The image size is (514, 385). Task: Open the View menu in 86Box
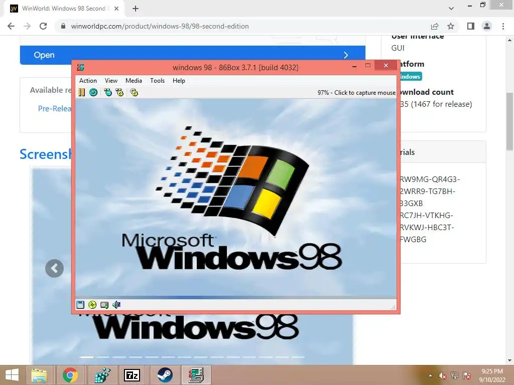[111, 81]
